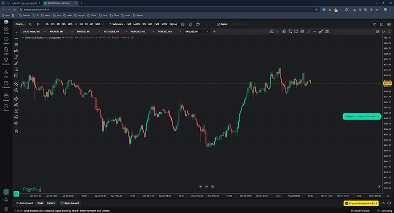This screenshot has width=394, height=213.
Task: Click the notification bell in sidebar
Action: coord(6,200)
